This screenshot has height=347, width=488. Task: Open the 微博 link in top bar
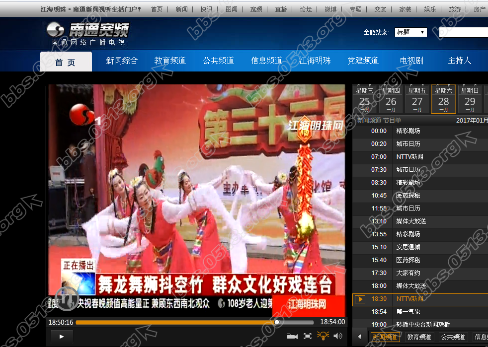coord(330,9)
